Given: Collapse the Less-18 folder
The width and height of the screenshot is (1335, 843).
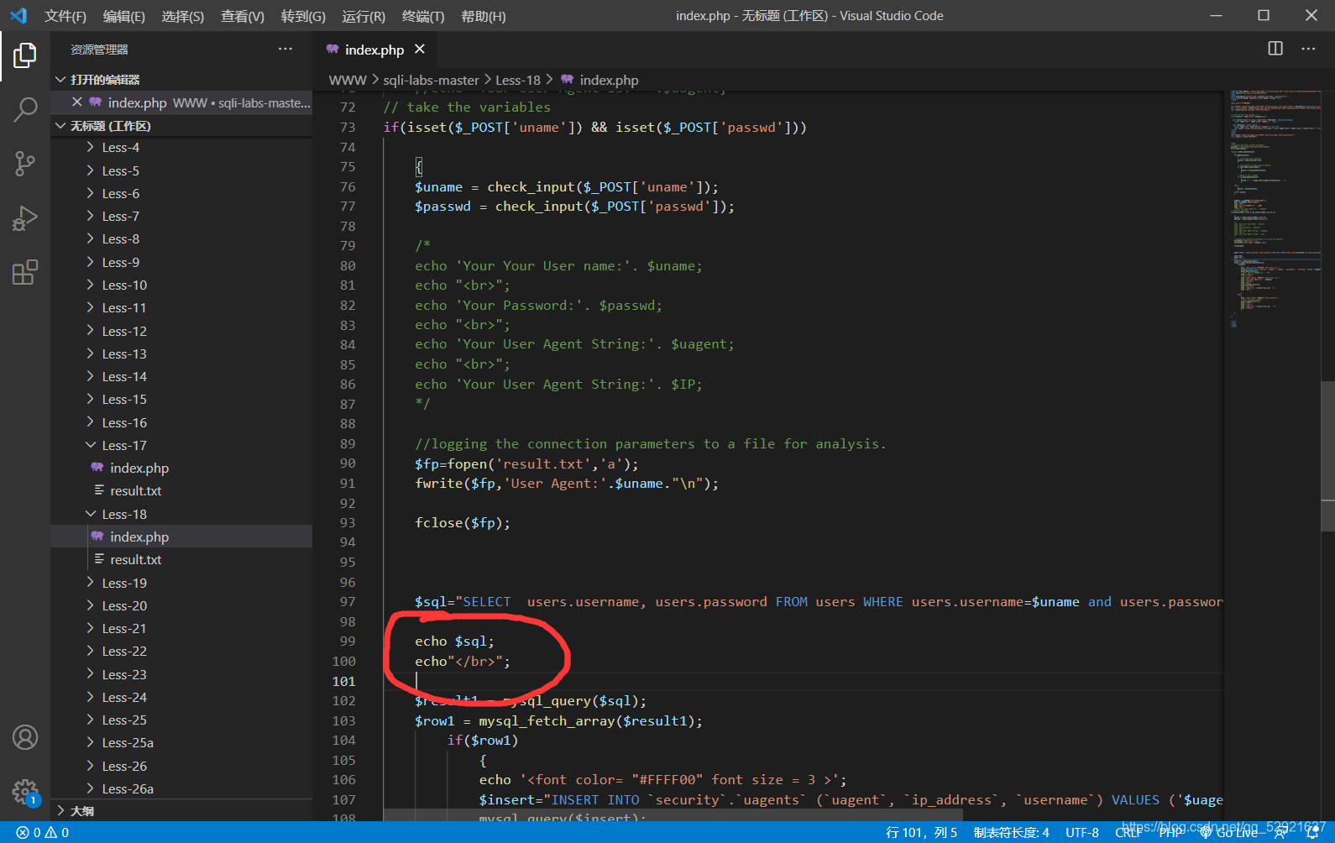Looking at the screenshot, I should pyautogui.click(x=181, y=515).
